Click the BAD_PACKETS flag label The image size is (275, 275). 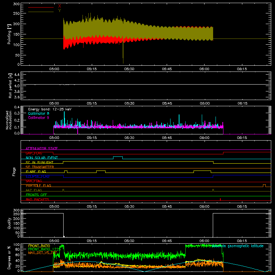click(x=37, y=199)
